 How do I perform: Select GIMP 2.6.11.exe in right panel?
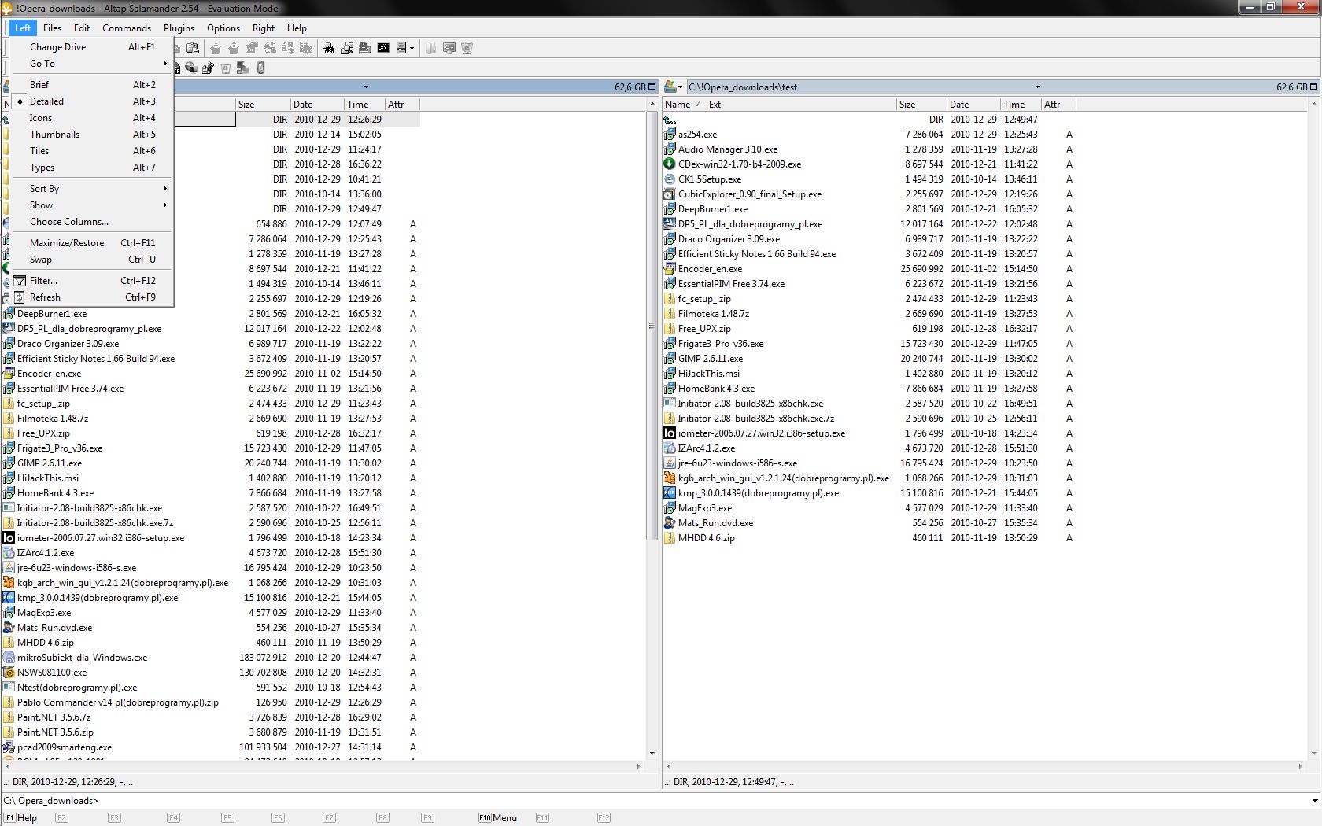(710, 359)
